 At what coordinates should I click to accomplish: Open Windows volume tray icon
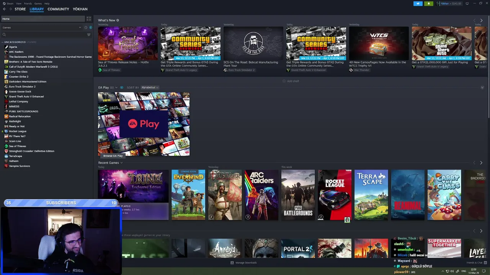pyautogui.click(x=452, y=271)
